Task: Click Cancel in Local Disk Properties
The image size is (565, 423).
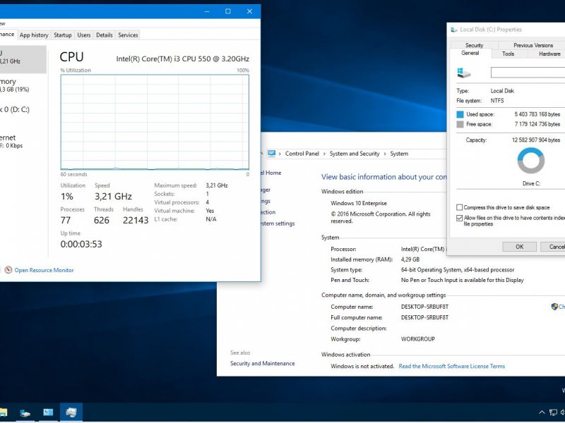Action: click(553, 247)
